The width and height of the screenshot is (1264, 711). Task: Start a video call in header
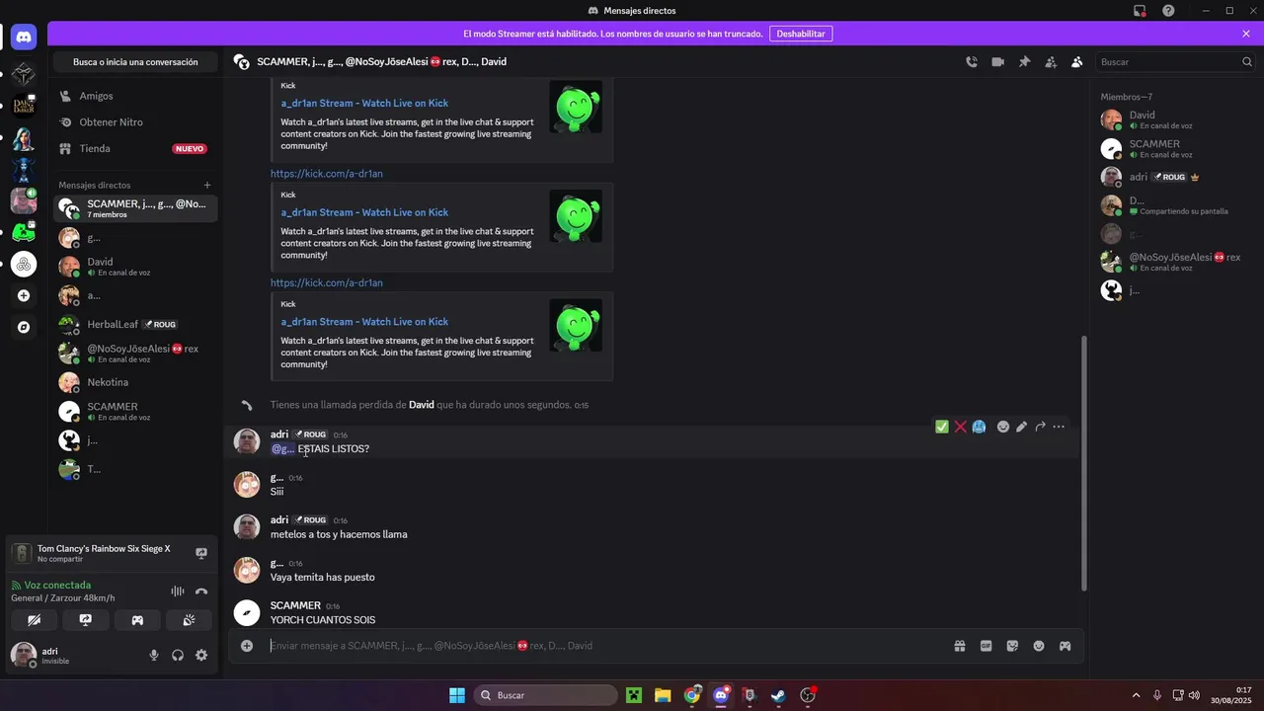pyautogui.click(x=998, y=61)
